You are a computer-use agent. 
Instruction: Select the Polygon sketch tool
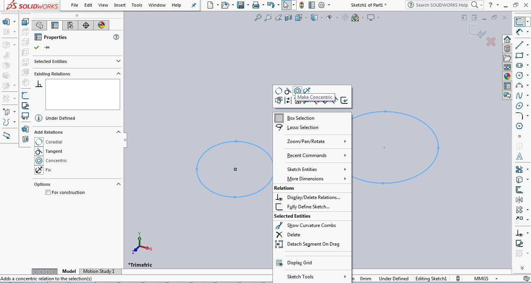(519, 126)
